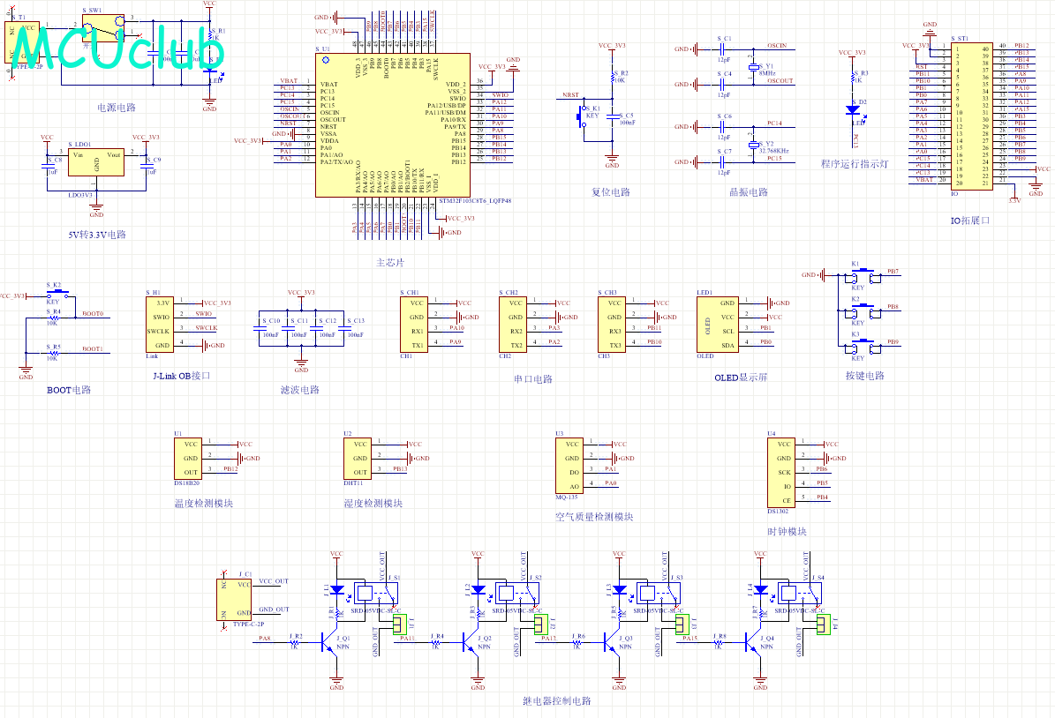Click the 主芯片 caption text
1055x718 pixels.
coord(390,262)
